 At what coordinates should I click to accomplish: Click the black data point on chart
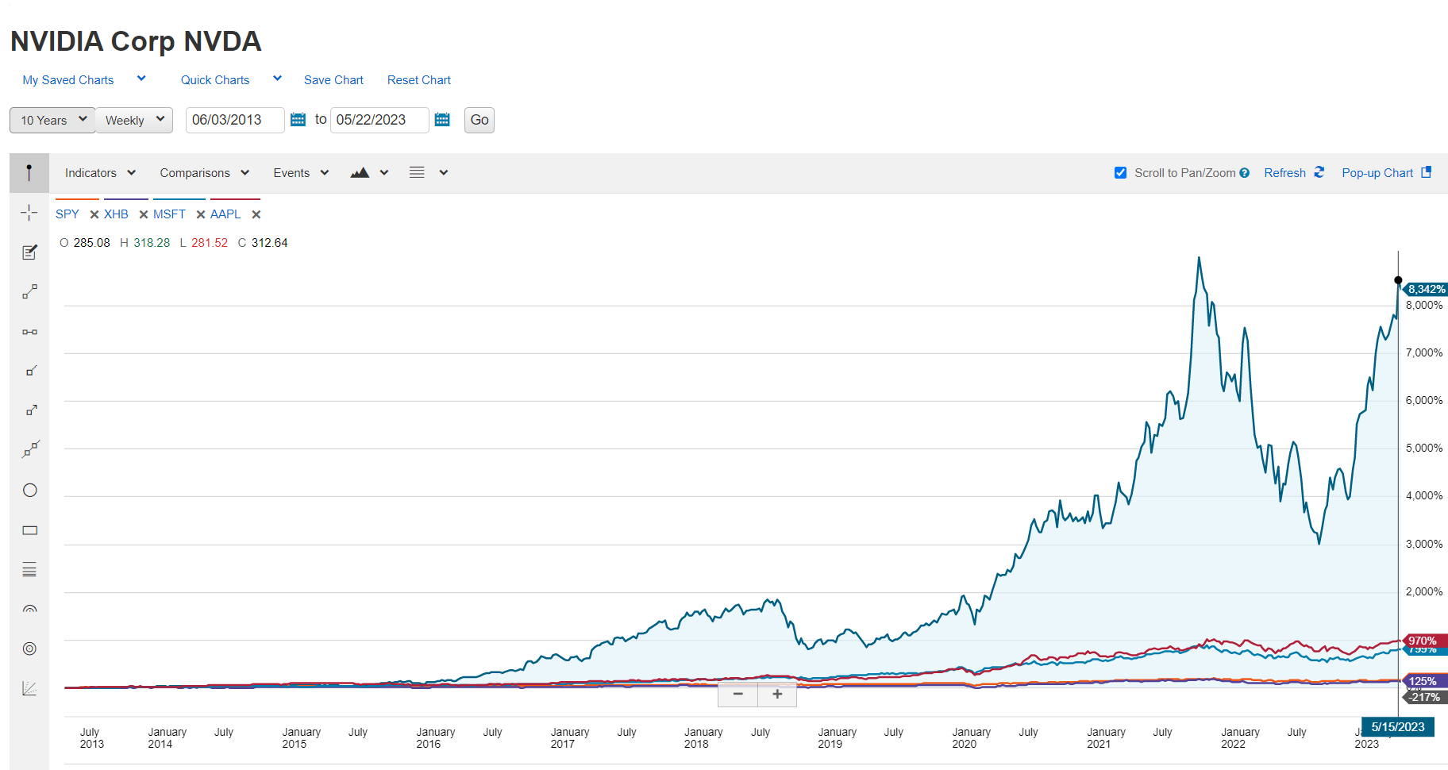click(x=1398, y=280)
